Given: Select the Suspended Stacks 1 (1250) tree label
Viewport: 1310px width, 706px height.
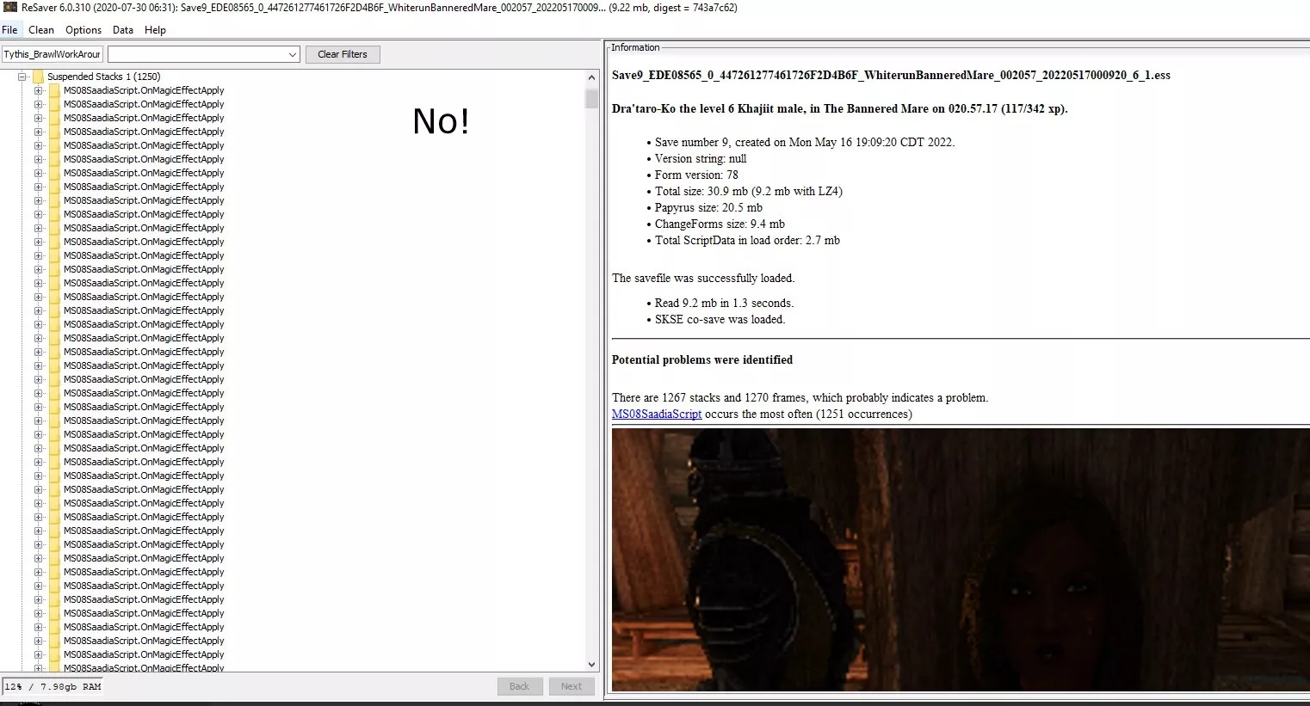Looking at the screenshot, I should click(103, 77).
